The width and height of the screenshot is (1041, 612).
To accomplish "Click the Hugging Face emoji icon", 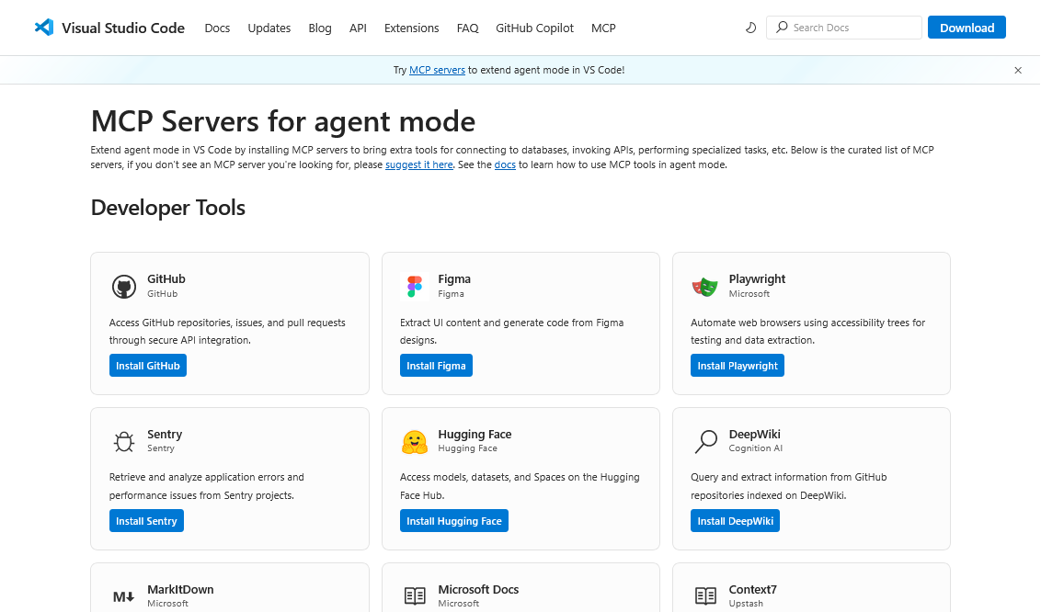I will click(x=415, y=441).
